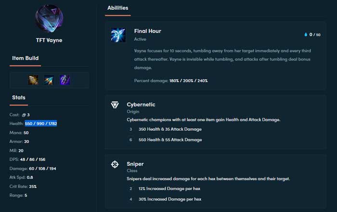Click the blue mana droplet icon
The height and width of the screenshot is (212, 337).
pyautogui.click(x=306, y=35)
